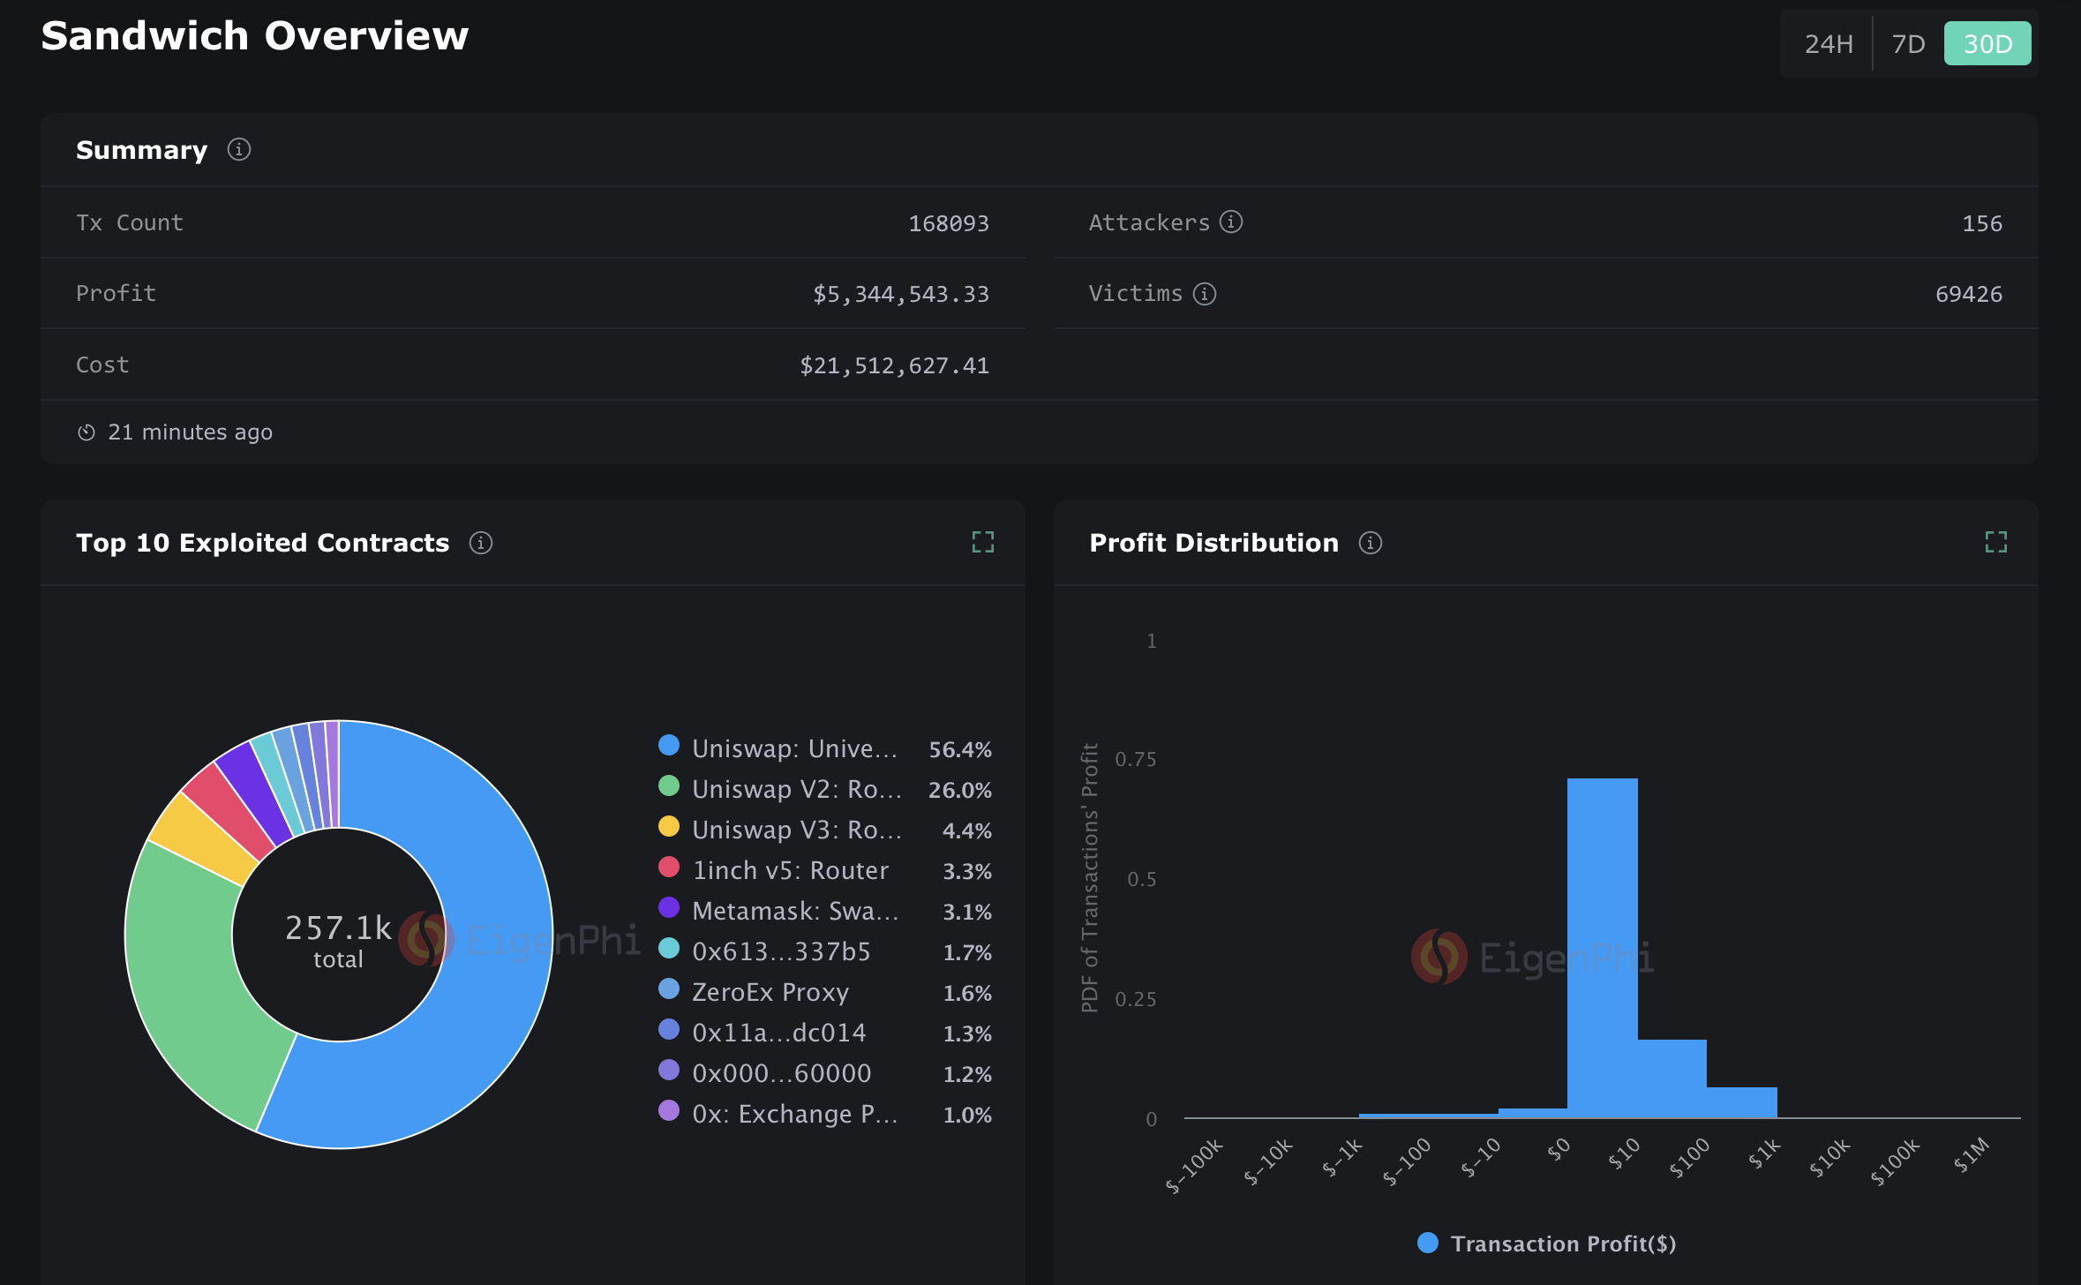Toggle the 0x11a...dc014 legend dot
The height and width of the screenshot is (1285, 2081).
(669, 1030)
